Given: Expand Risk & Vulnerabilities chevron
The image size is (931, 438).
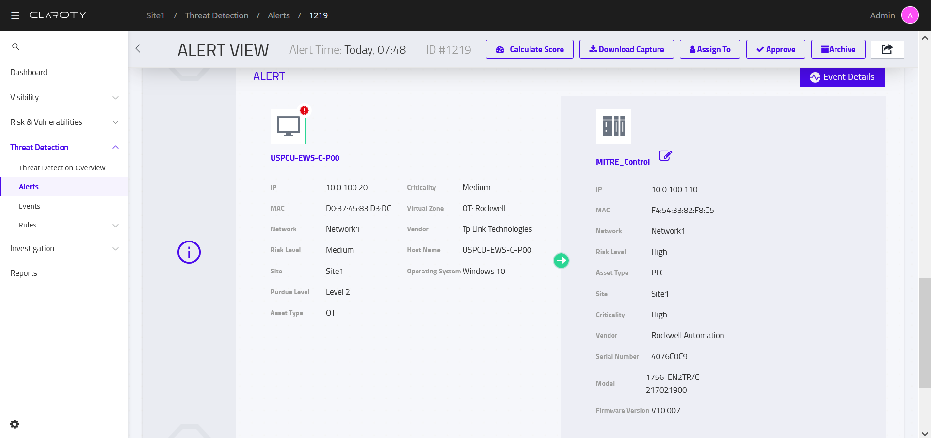Looking at the screenshot, I should coord(115,122).
